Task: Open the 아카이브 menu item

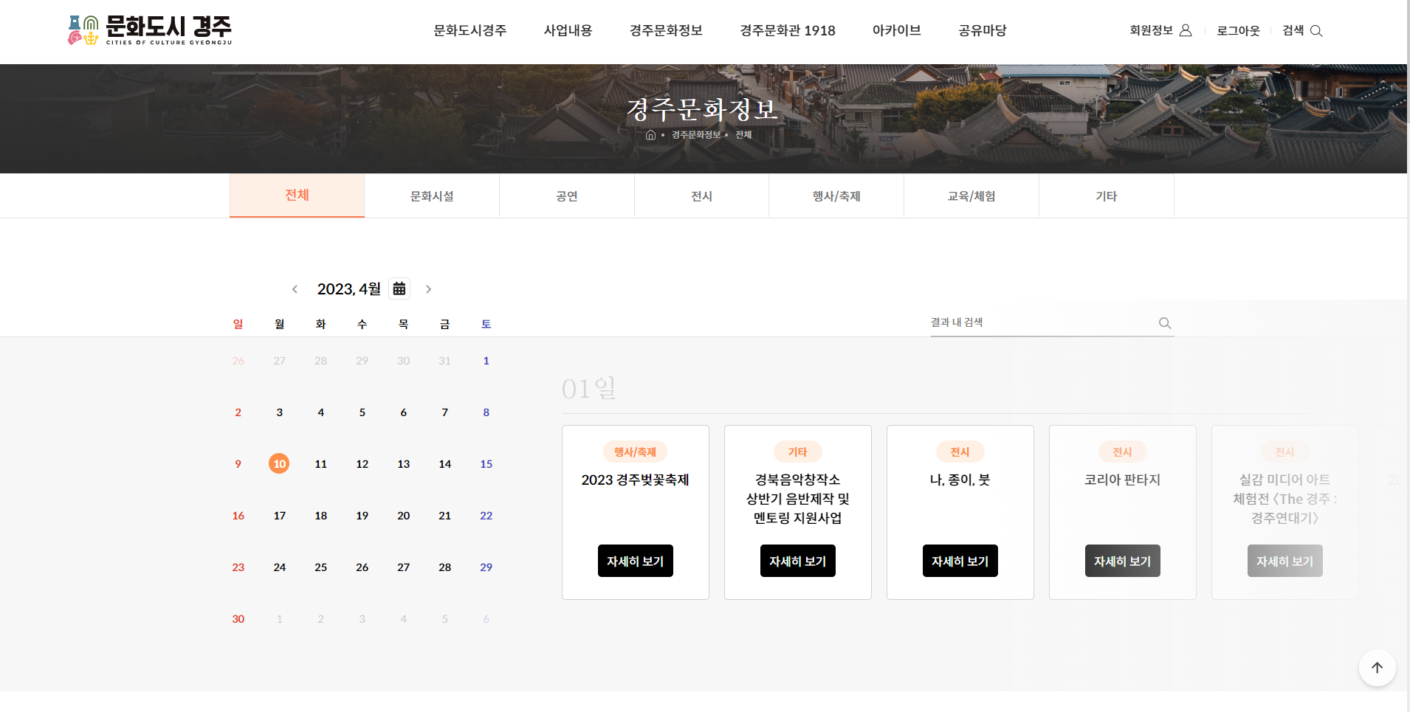Action: pos(896,30)
